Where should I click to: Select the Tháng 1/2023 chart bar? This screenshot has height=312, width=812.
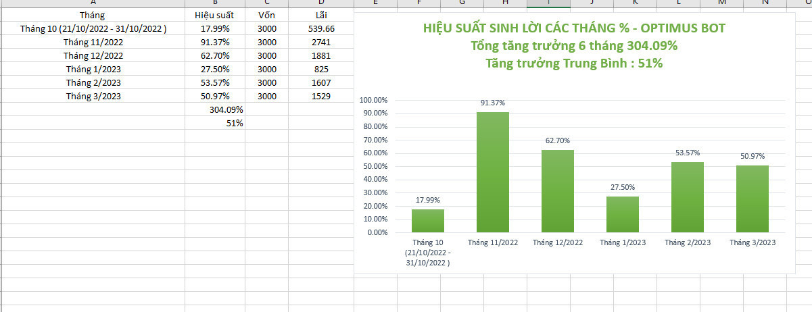[x=623, y=215]
